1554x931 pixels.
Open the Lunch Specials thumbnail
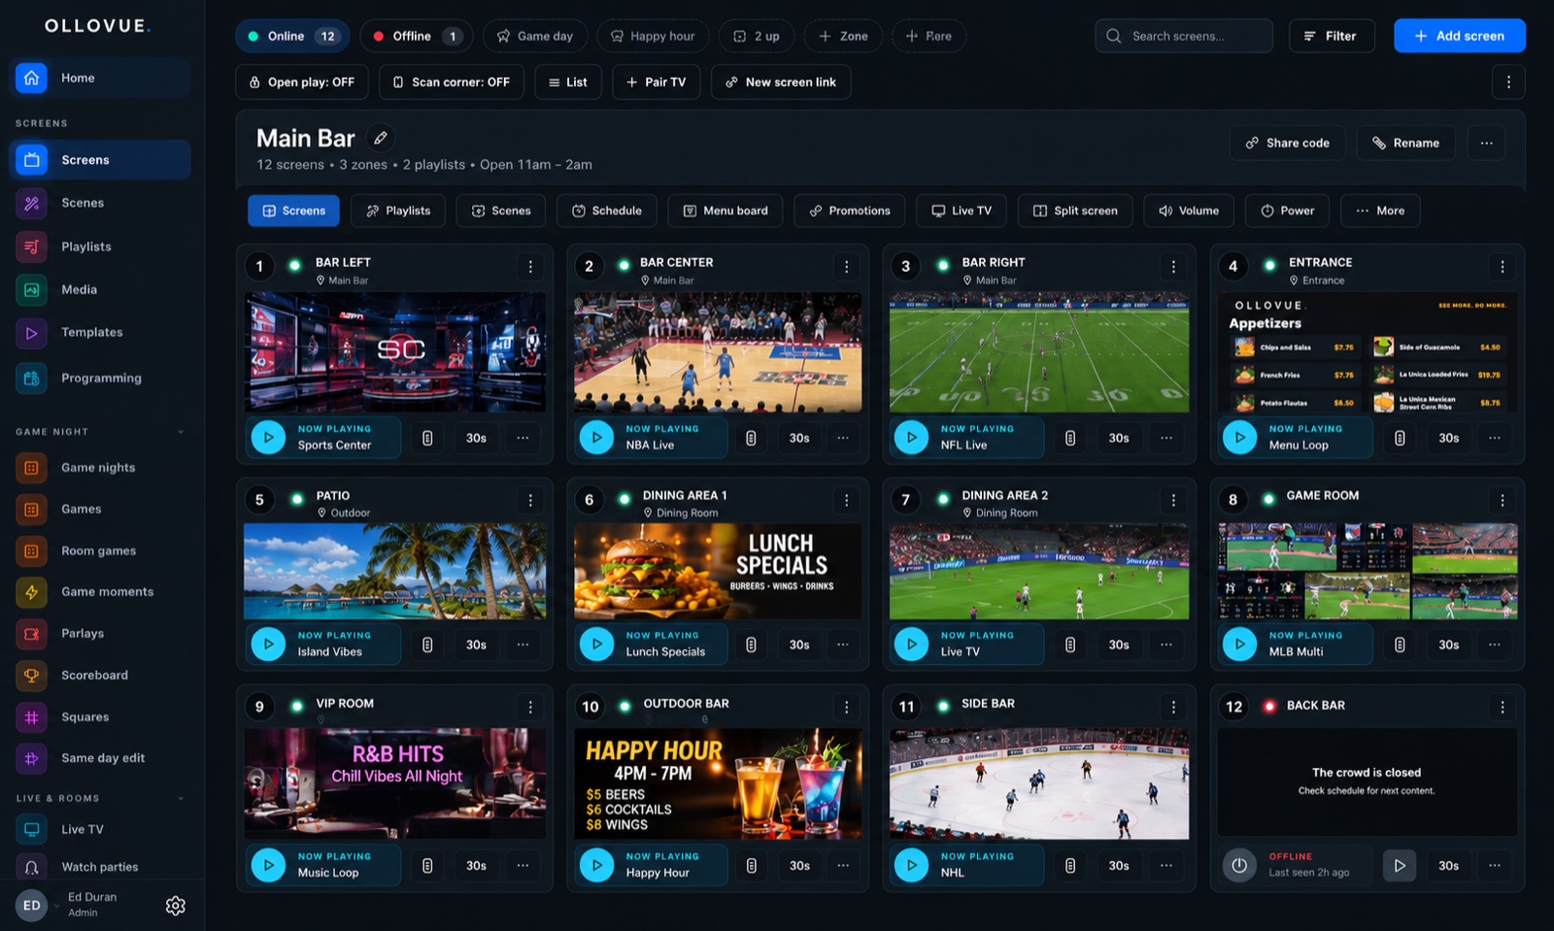click(718, 571)
